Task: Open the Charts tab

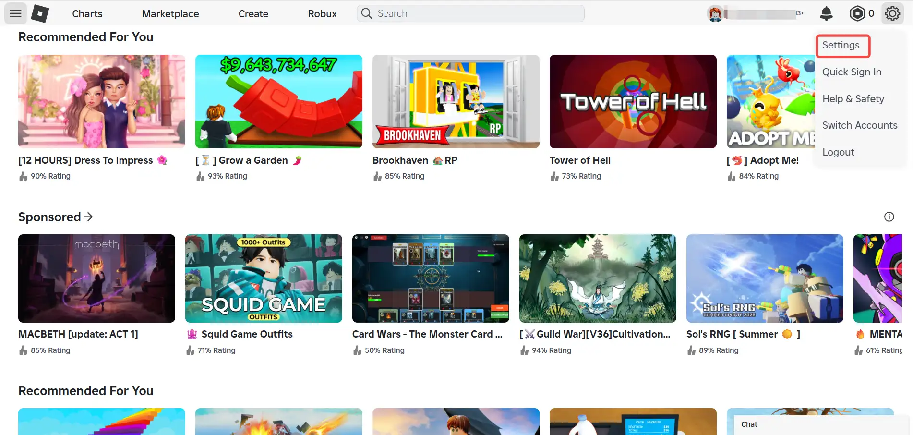Action: (x=87, y=14)
